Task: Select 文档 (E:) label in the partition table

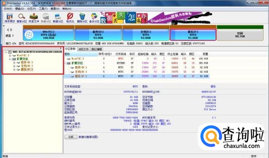Action: tap(81, 72)
